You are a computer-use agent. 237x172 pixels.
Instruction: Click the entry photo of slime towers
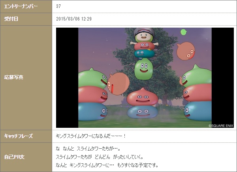(x=145, y=78)
